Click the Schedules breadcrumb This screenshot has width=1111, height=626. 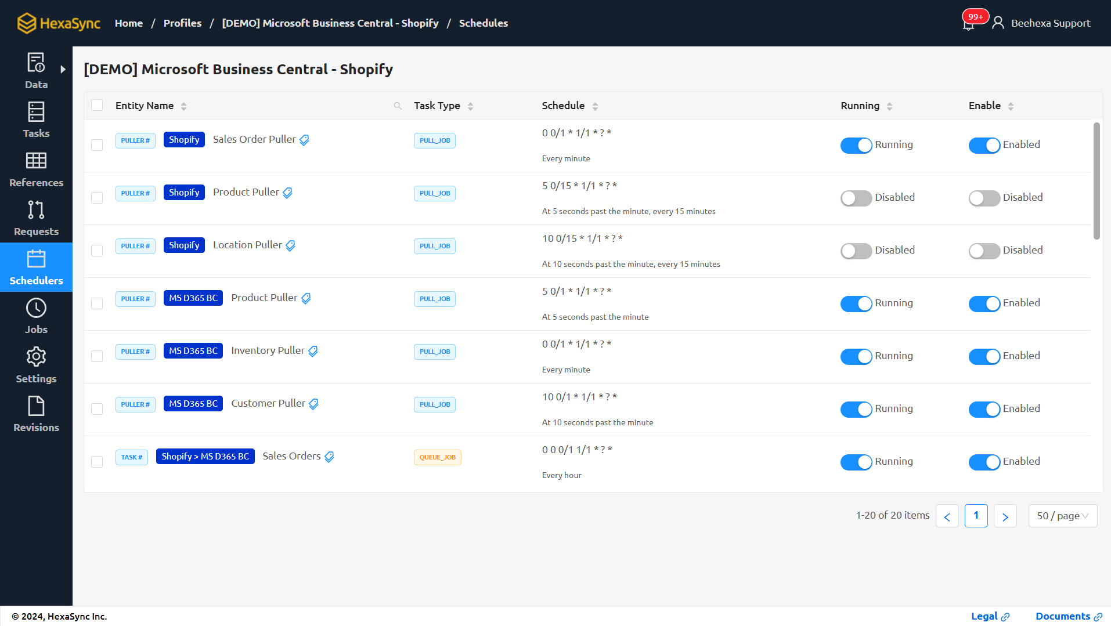tap(484, 23)
